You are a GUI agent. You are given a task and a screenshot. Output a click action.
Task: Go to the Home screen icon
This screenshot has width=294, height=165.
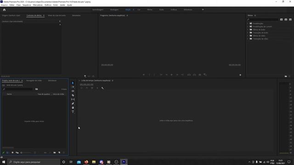4,10
